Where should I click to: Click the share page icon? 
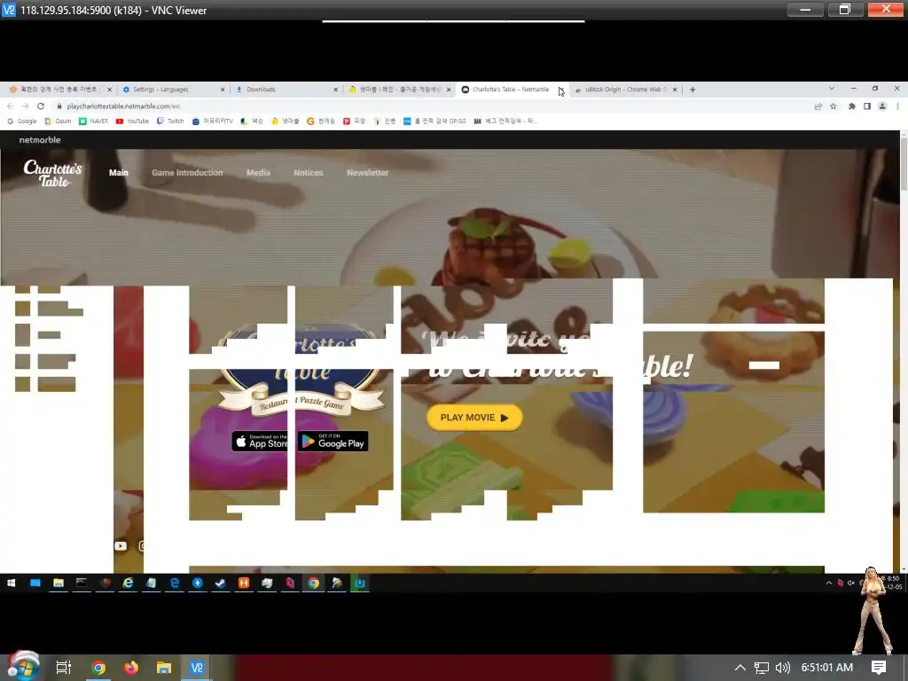click(x=818, y=106)
